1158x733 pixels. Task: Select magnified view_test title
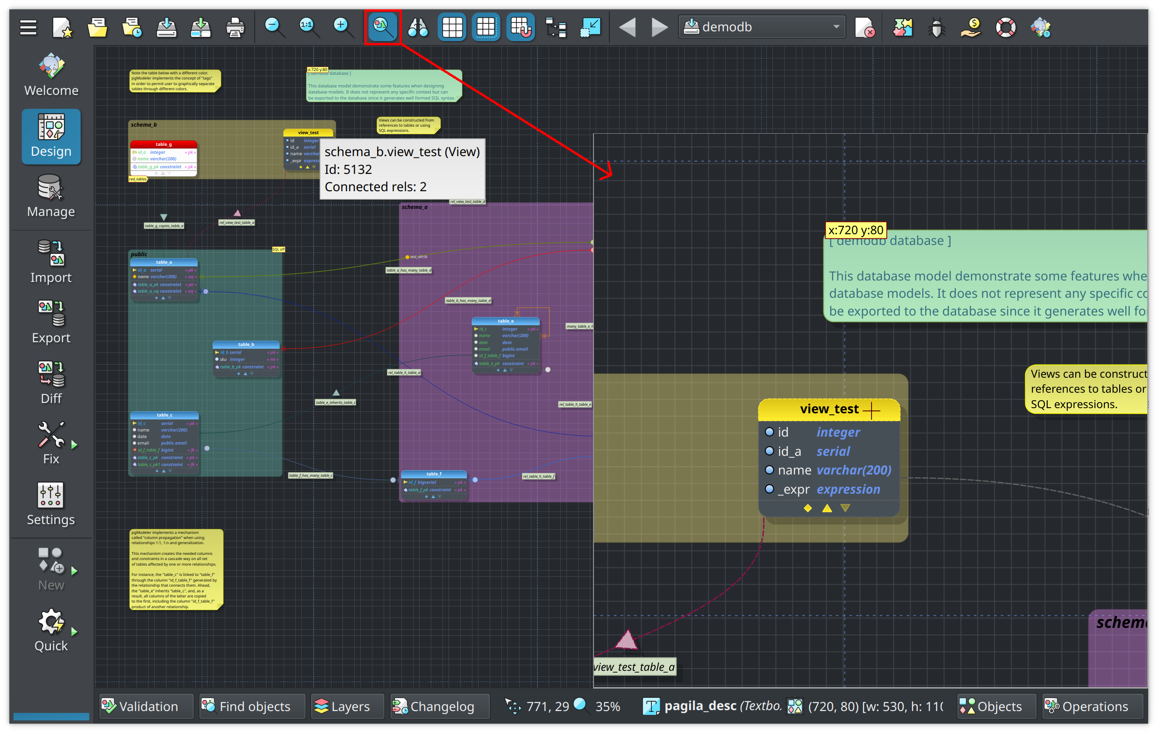tap(829, 409)
